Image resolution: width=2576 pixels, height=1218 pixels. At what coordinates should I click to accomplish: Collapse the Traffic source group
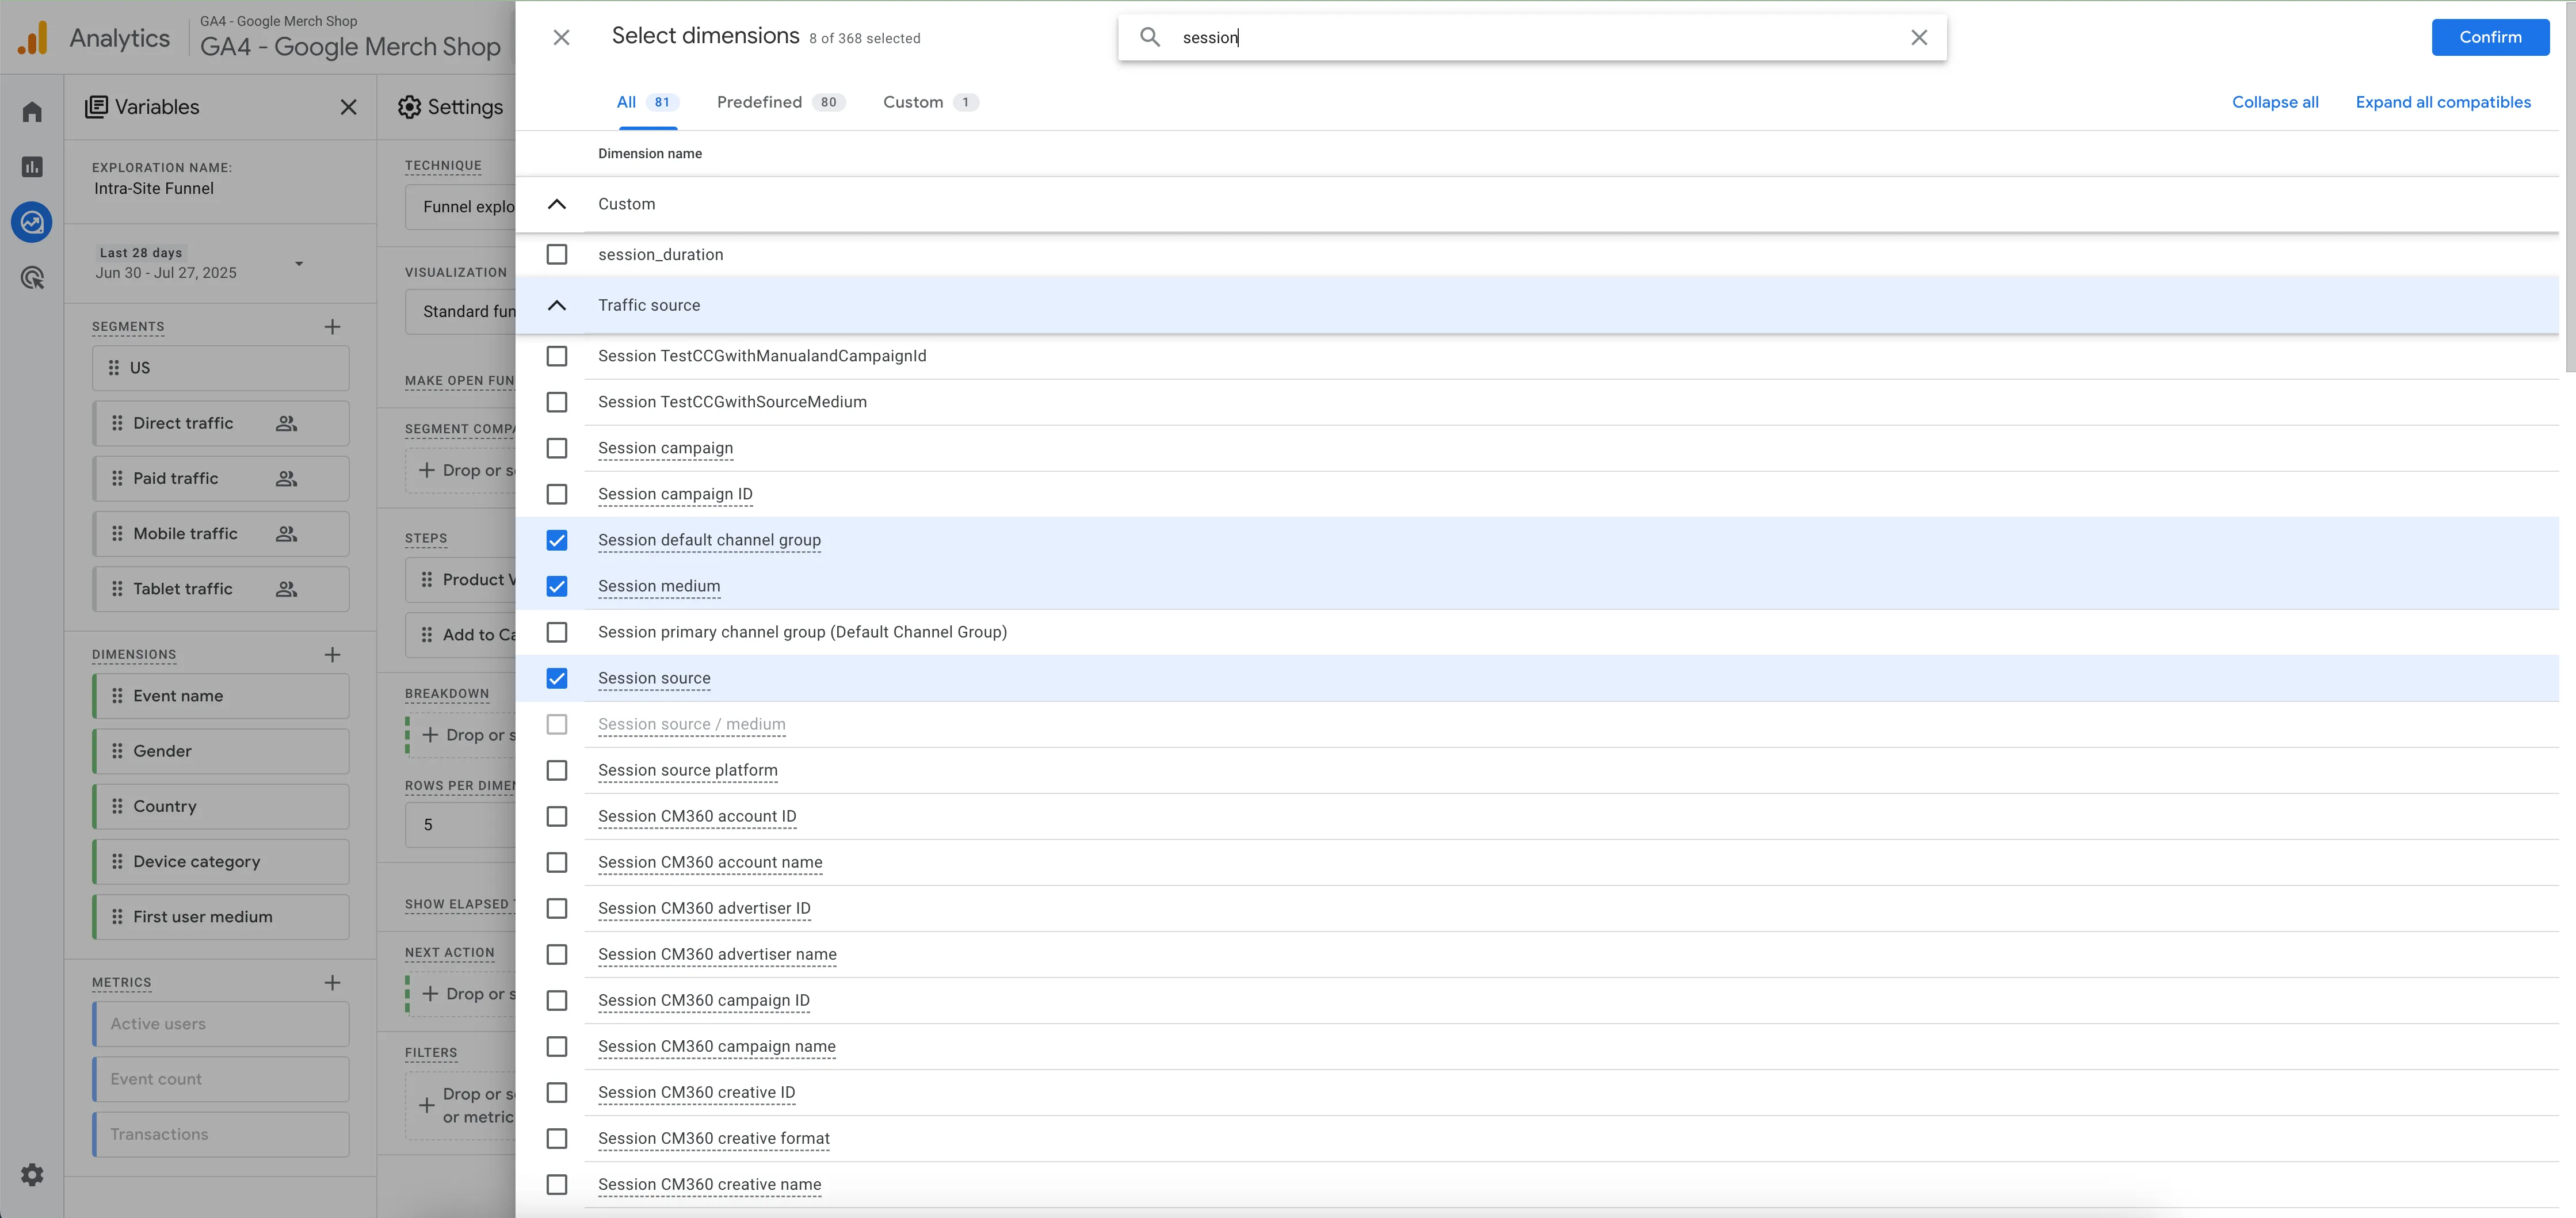tap(557, 306)
